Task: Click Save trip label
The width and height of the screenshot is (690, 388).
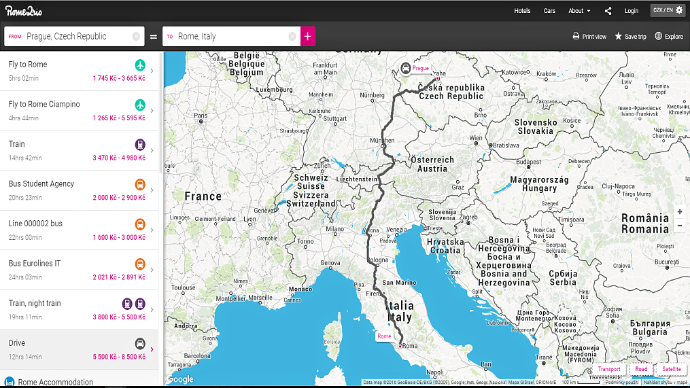Action: [x=636, y=37]
